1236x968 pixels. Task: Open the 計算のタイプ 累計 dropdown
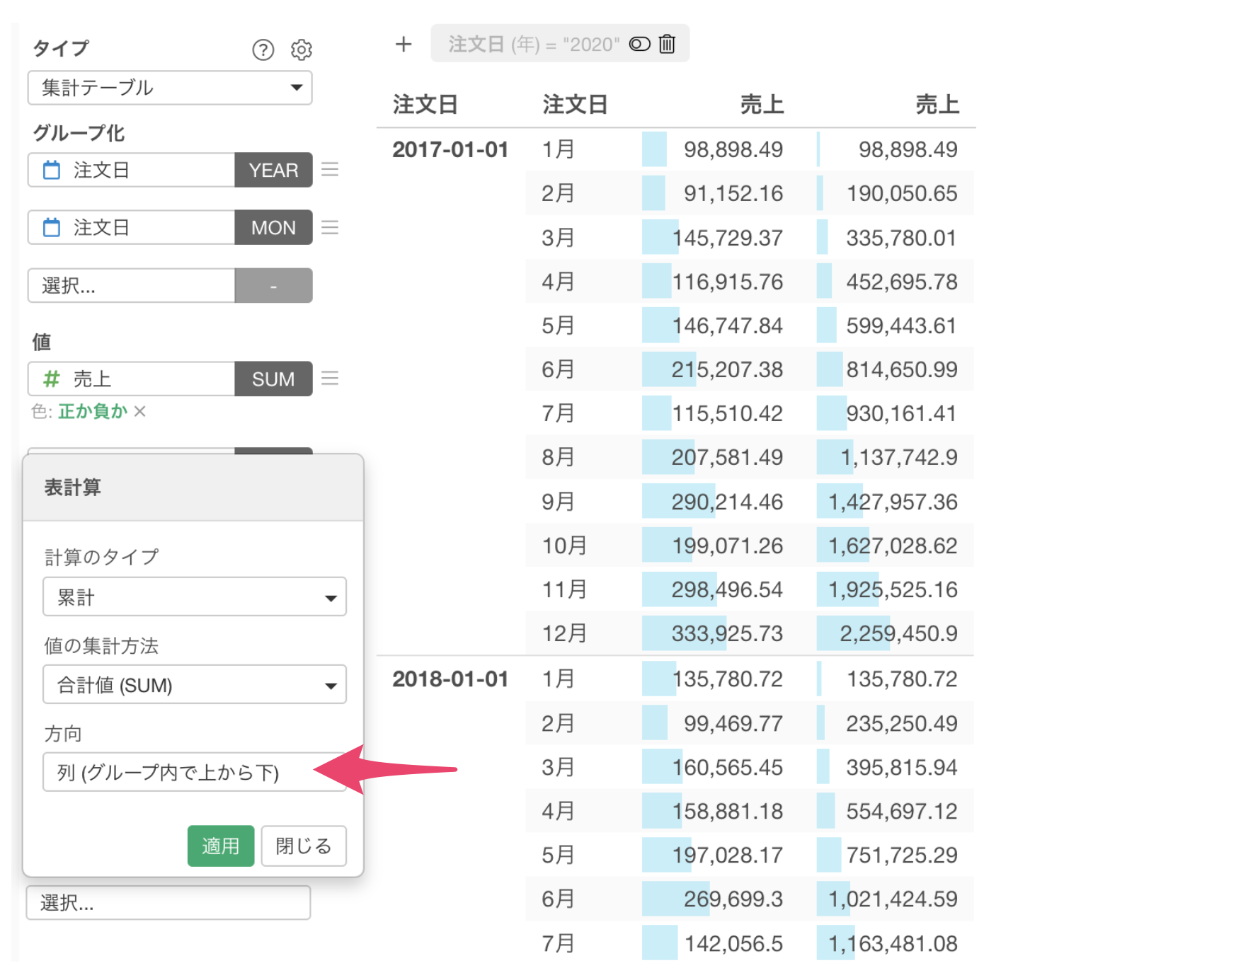click(194, 597)
